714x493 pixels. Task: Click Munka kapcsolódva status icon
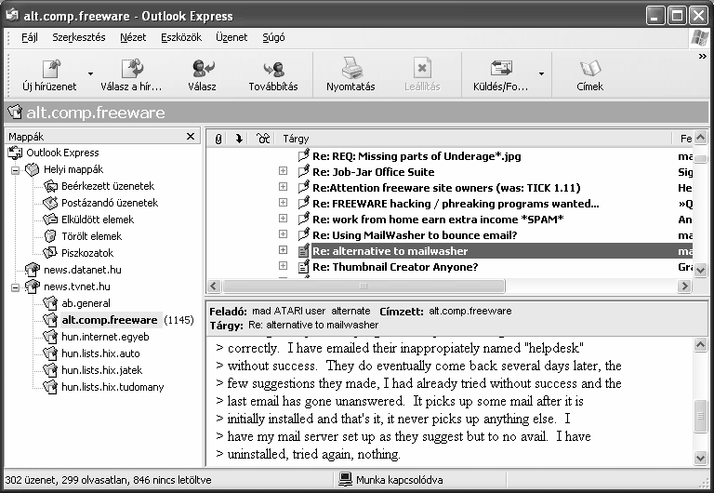pos(346,479)
